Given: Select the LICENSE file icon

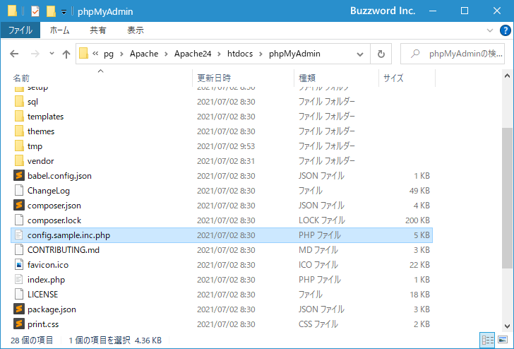Looking at the screenshot, I should (19, 294).
